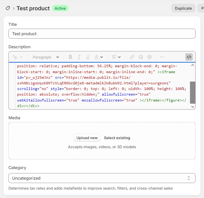Open the Paragraph format dropdown

pyautogui.click(x=46, y=57)
